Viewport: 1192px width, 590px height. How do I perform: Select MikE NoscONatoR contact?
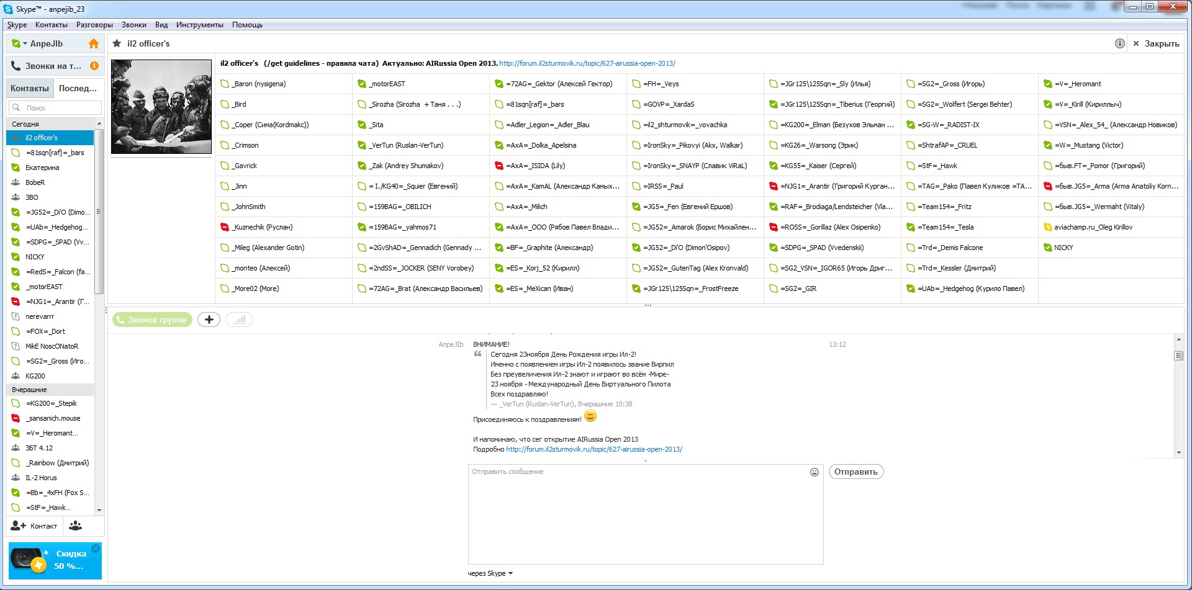point(50,346)
